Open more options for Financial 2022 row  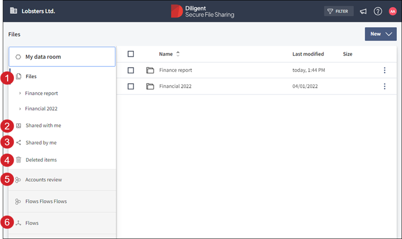(x=384, y=87)
